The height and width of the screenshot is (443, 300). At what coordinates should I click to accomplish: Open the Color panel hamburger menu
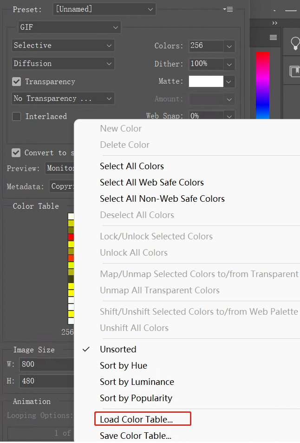[273, 38]
